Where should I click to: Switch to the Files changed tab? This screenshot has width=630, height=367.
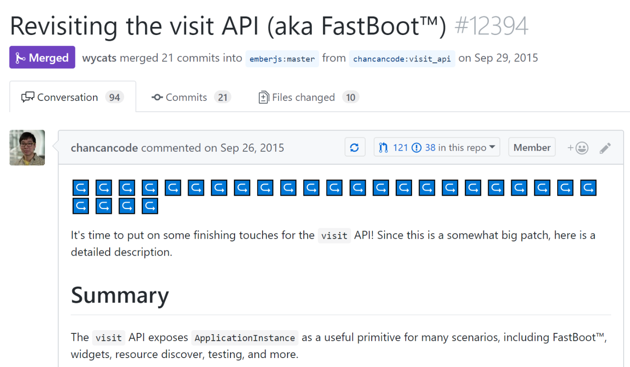[x=309, y=97]
